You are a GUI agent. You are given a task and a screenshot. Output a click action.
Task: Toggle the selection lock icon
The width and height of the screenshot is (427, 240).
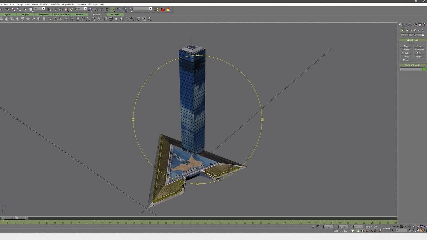tap(313, 227)
